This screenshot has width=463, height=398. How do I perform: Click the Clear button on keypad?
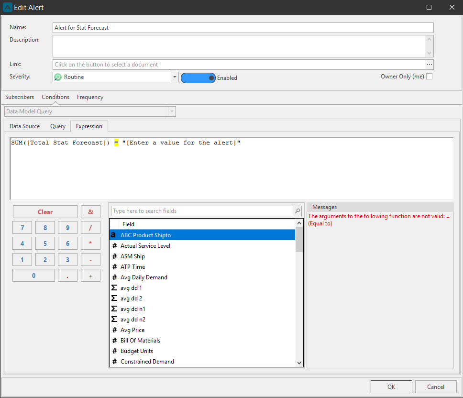tap(45, 212)
